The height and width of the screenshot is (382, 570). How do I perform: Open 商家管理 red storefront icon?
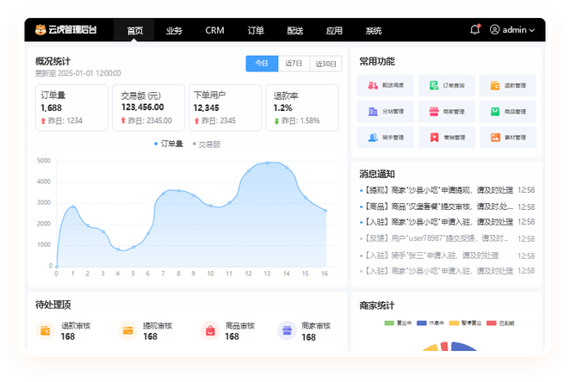click(x=434, y=112)
